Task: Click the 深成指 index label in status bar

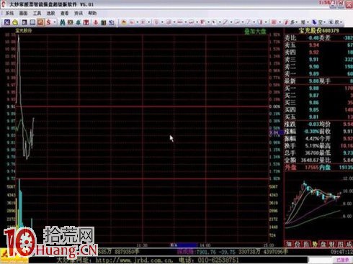Action: pyautogui.click(x=185, y=252)
